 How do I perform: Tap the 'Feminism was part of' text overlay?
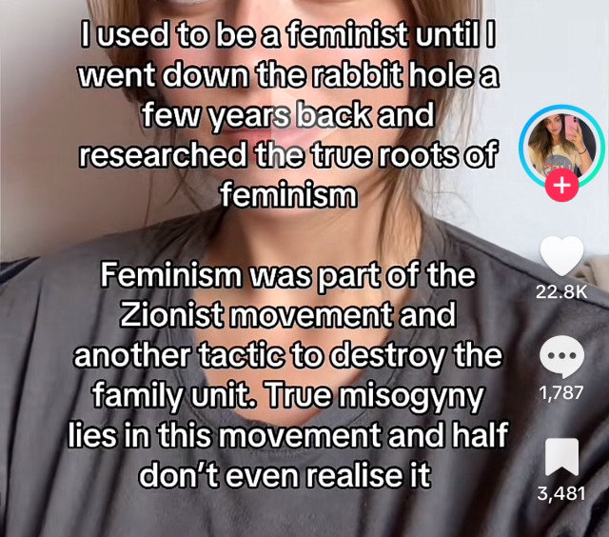(287, 375)
